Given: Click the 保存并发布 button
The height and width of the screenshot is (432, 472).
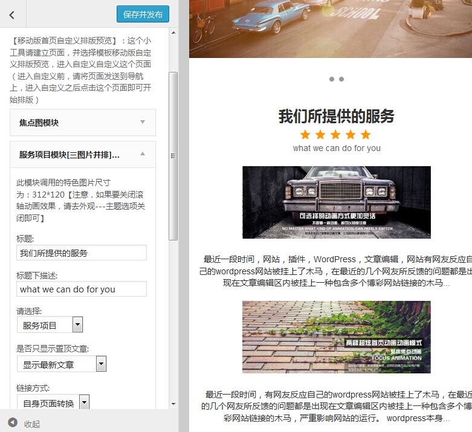Looking at the screenshot, I should 143,15.
